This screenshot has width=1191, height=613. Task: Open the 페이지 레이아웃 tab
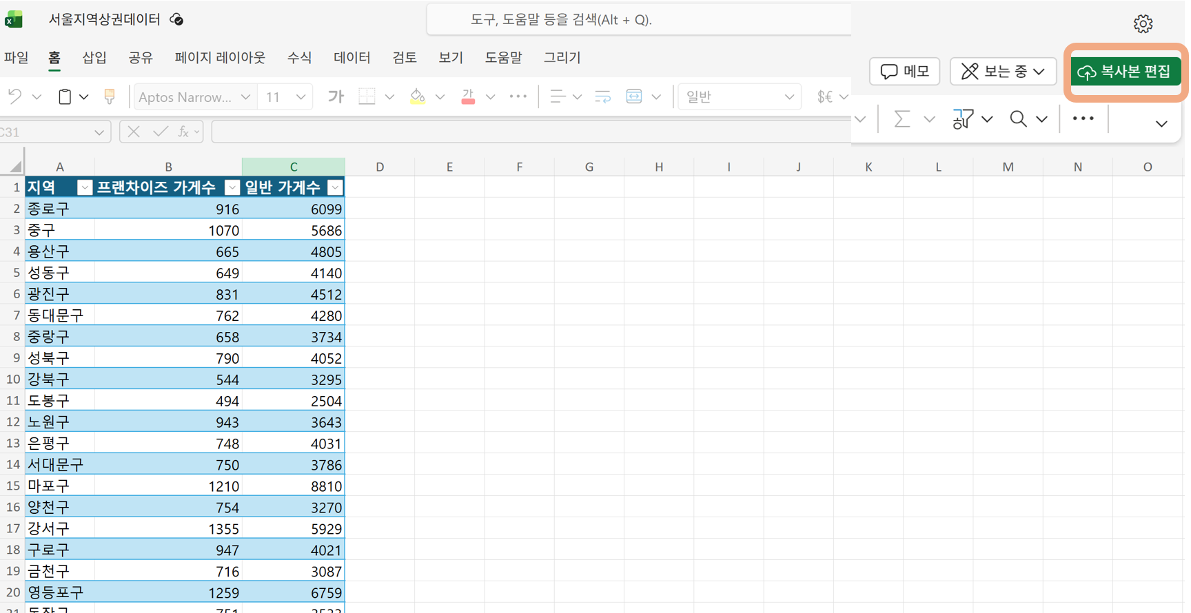tap(220, 58)
